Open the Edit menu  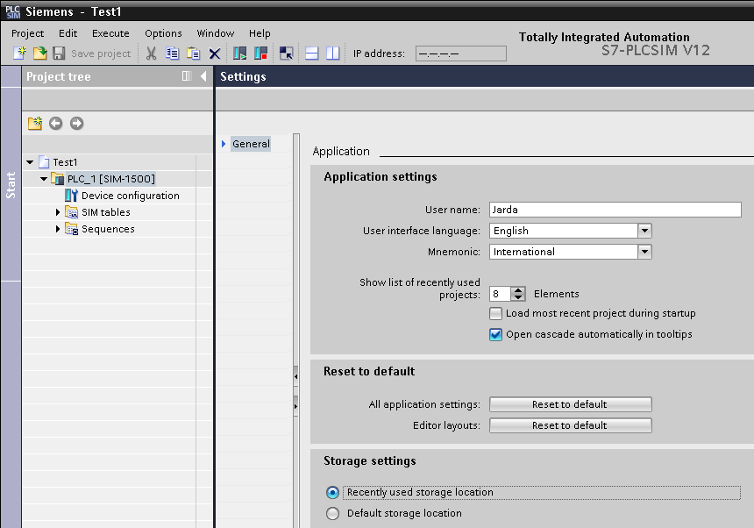68,33
